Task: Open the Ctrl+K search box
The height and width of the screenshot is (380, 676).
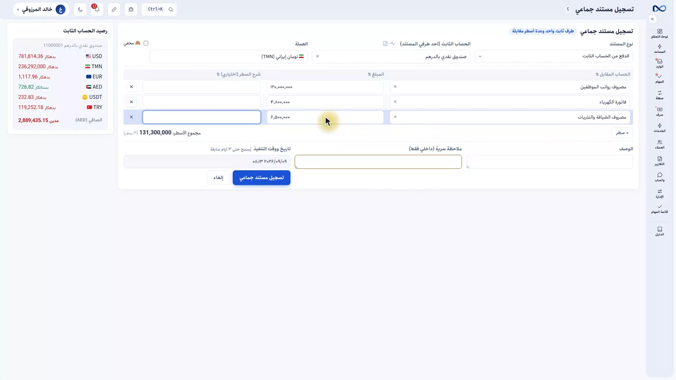Action: 159,9
